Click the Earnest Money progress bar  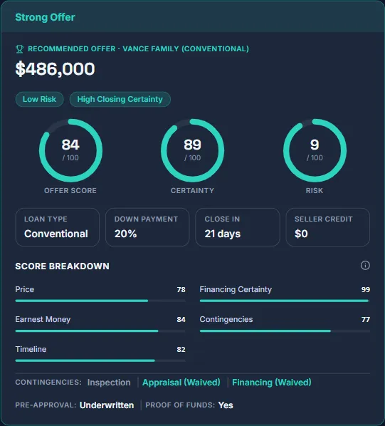pyautogui.click(x=100, y=331)
